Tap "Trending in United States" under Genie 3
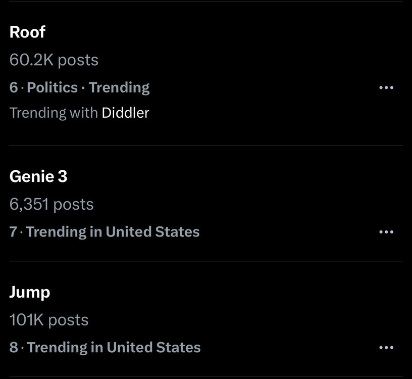 point(113,232)
